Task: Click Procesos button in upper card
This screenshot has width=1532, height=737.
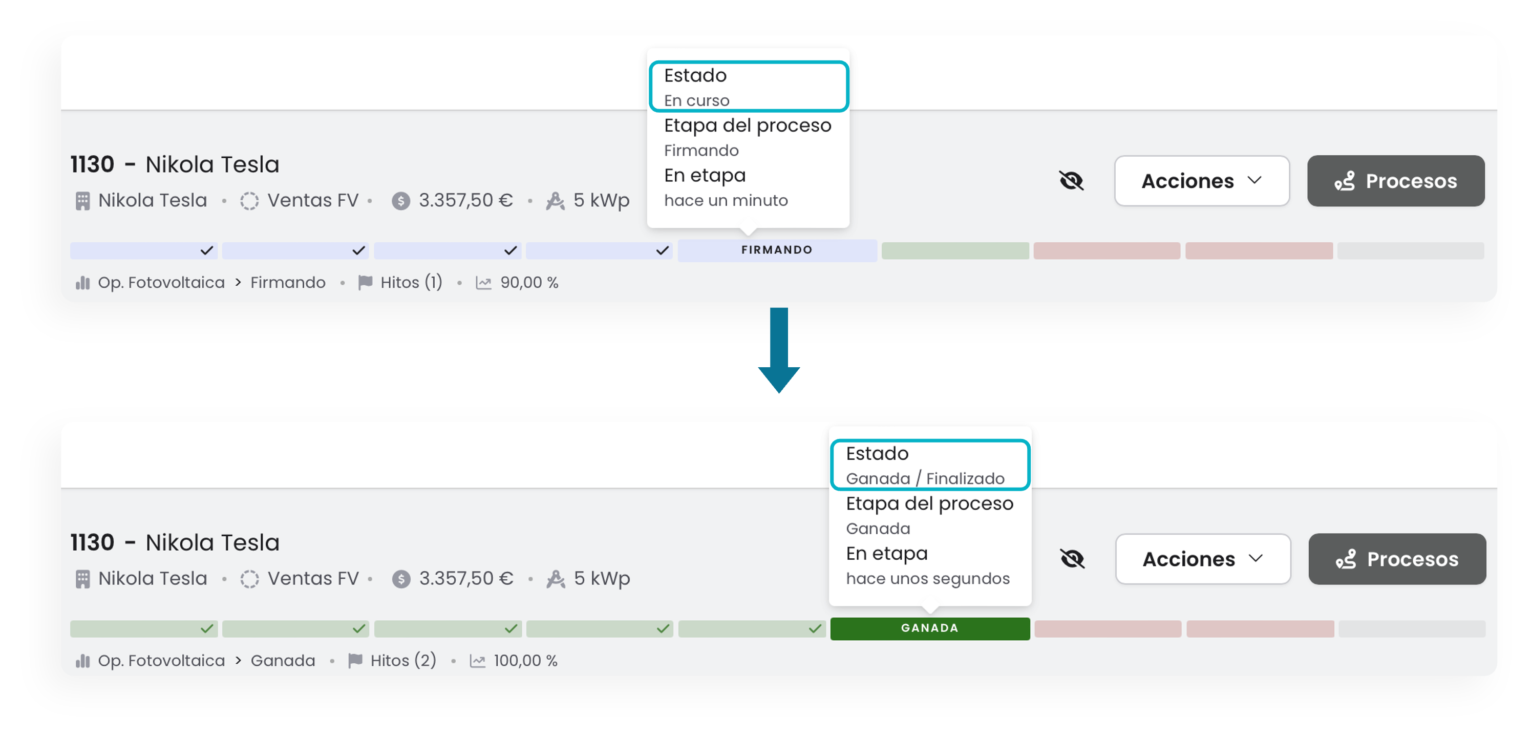Action: [x=1395, y=181]
